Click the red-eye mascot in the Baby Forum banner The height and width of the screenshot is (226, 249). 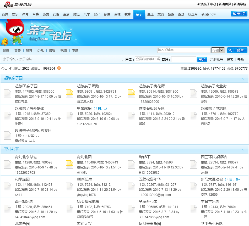(15, 32)
